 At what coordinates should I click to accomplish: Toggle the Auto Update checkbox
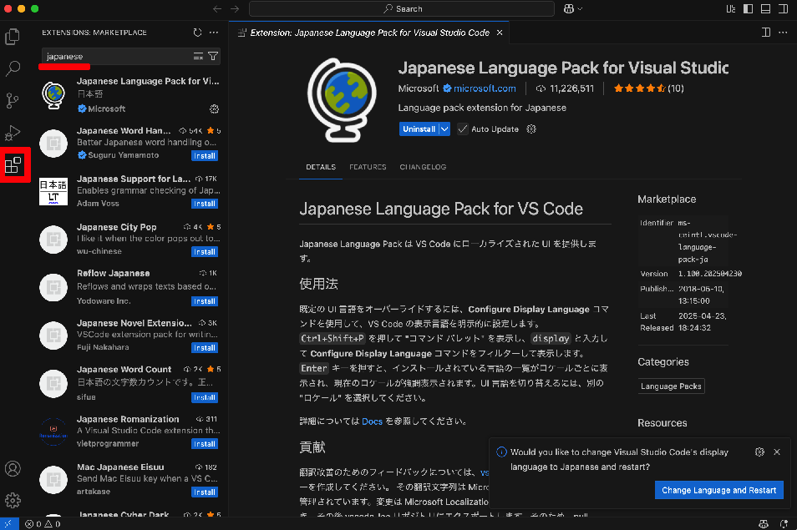[x=462, y=129]
